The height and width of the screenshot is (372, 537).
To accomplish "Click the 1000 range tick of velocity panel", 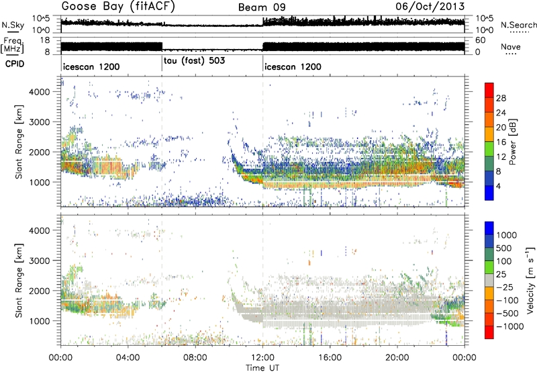I will coord(40,321).
